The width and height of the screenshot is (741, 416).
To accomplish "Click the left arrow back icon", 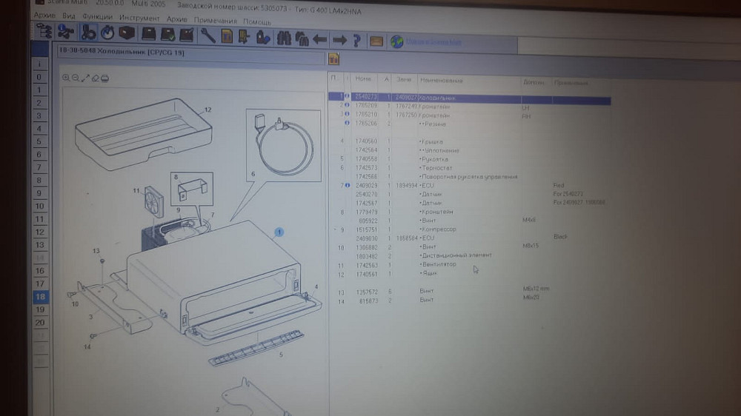I will (320, 38).
